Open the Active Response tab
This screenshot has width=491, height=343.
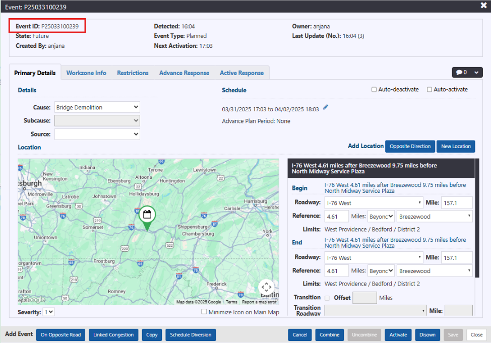pos(241,73)
